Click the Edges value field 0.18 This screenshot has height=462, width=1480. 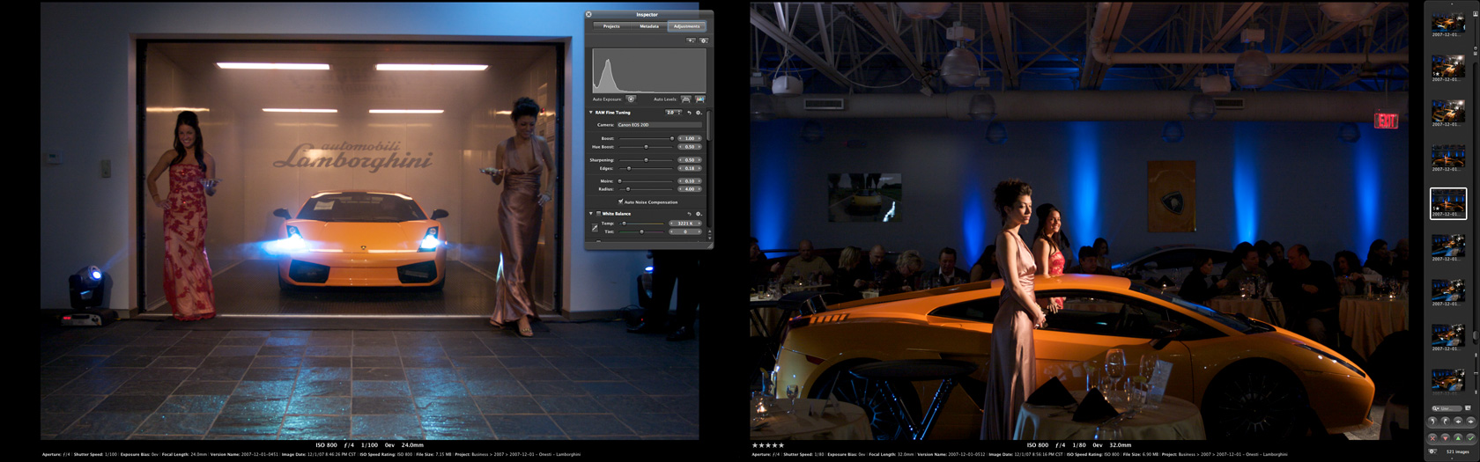pos(690,168)
